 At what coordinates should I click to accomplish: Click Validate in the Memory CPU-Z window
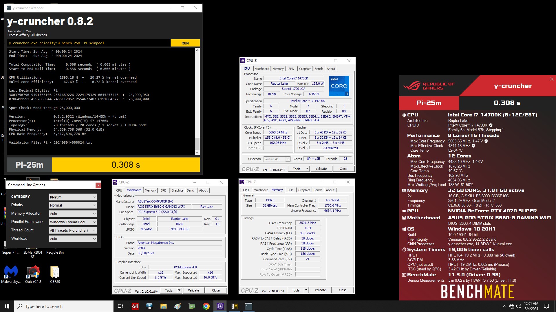pyautogui.click(x=320, y=290)
